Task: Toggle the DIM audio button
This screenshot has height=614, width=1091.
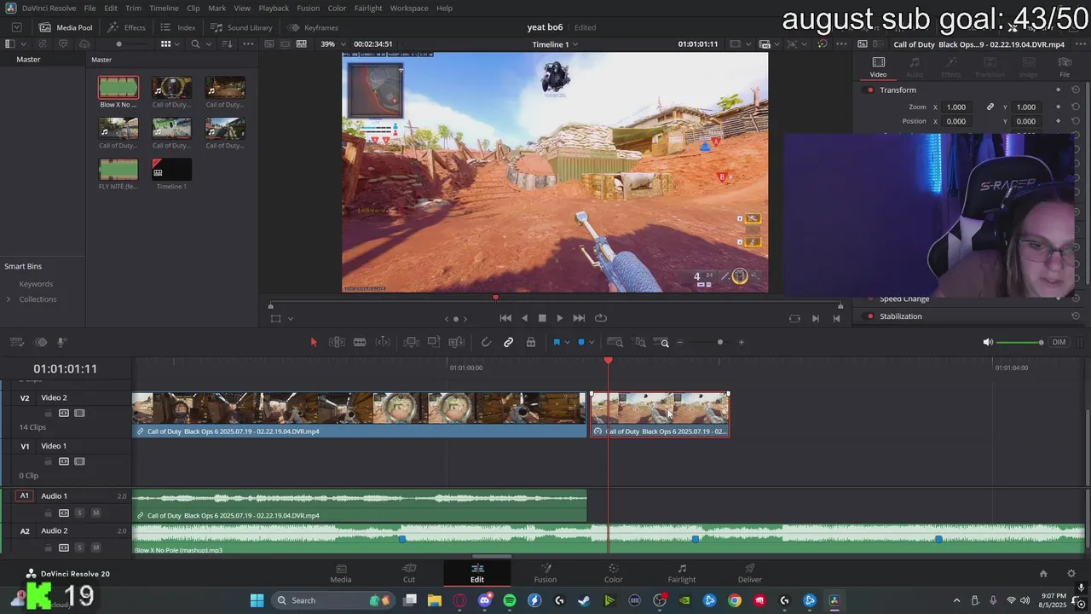Action: point(1059,342)
